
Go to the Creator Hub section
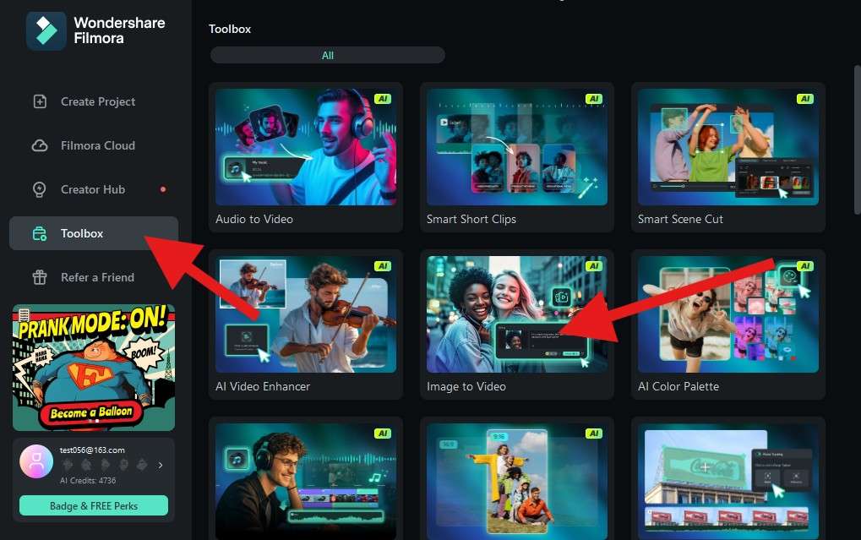click(94, 189)
